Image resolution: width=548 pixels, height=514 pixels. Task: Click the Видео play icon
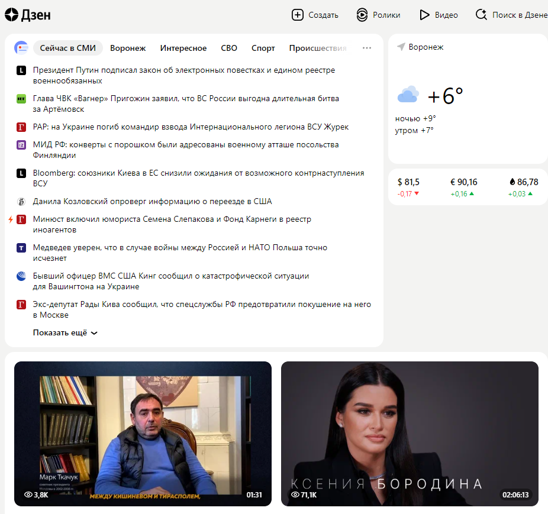pyautogui.click(x=424, y=15)
